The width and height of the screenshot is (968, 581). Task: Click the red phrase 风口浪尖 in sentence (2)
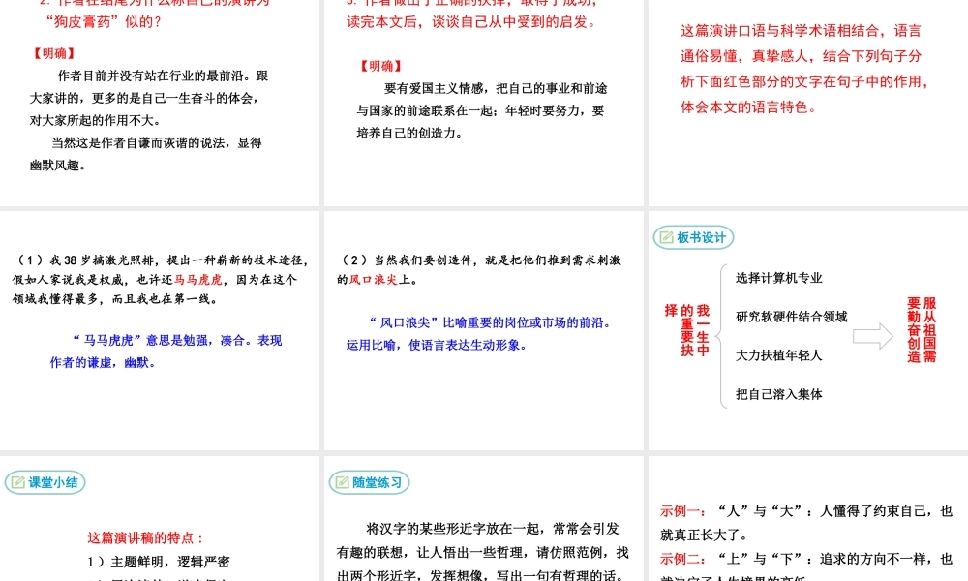[x=374, y=280]
